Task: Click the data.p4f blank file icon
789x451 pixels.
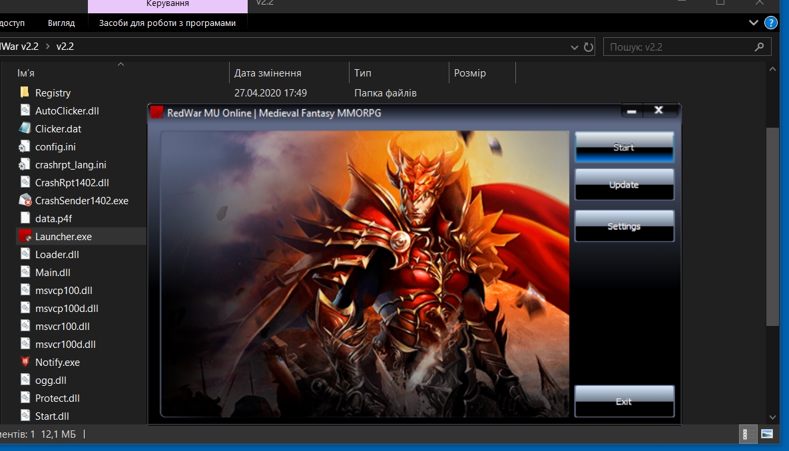Action: pyautogui.click(x=25, y=218)
